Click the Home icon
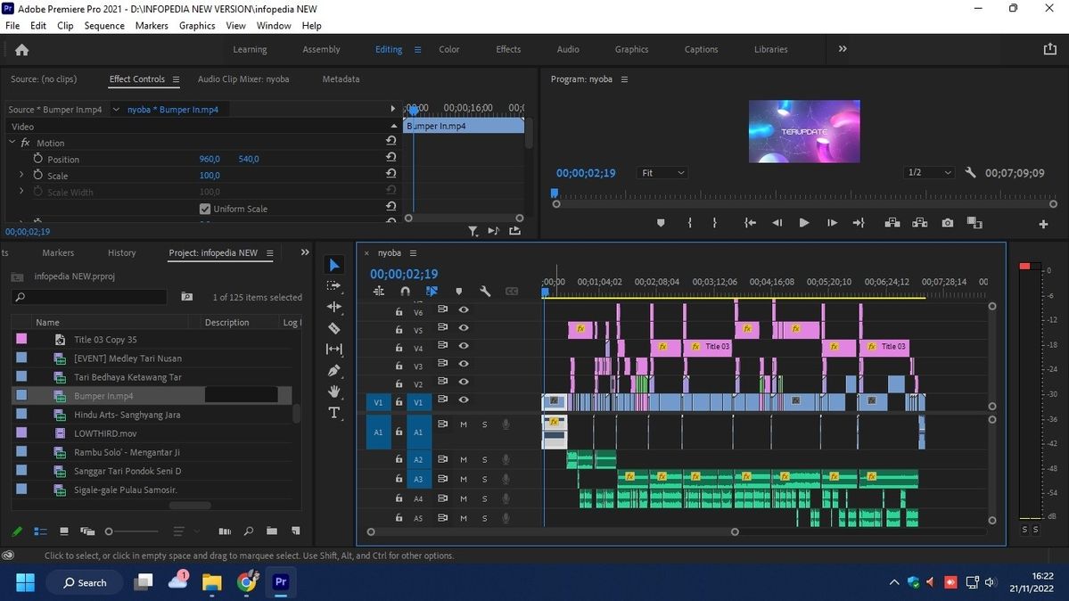Screen dimensions: 1069x601 click(21, 50)
